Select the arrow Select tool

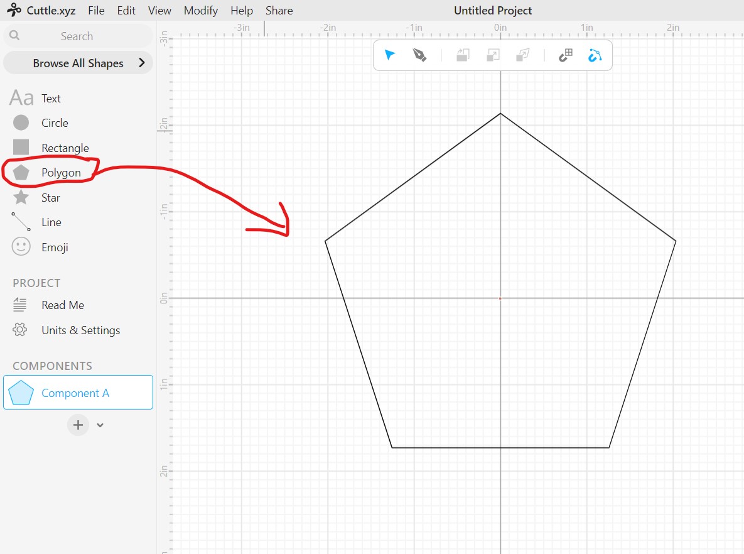tap(390, 55)
